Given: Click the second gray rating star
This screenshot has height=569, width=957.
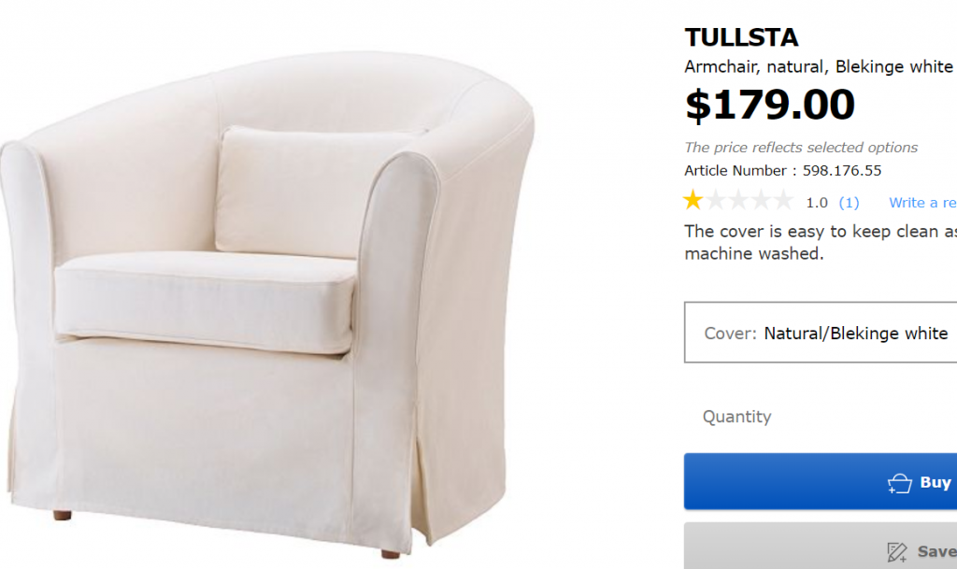Looking at the screenshot, I should tap(716, 200).
